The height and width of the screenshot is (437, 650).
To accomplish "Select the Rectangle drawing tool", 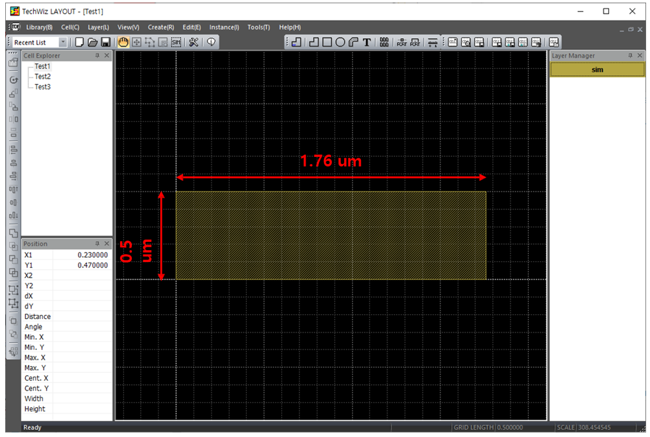I will tap(327, 42).
